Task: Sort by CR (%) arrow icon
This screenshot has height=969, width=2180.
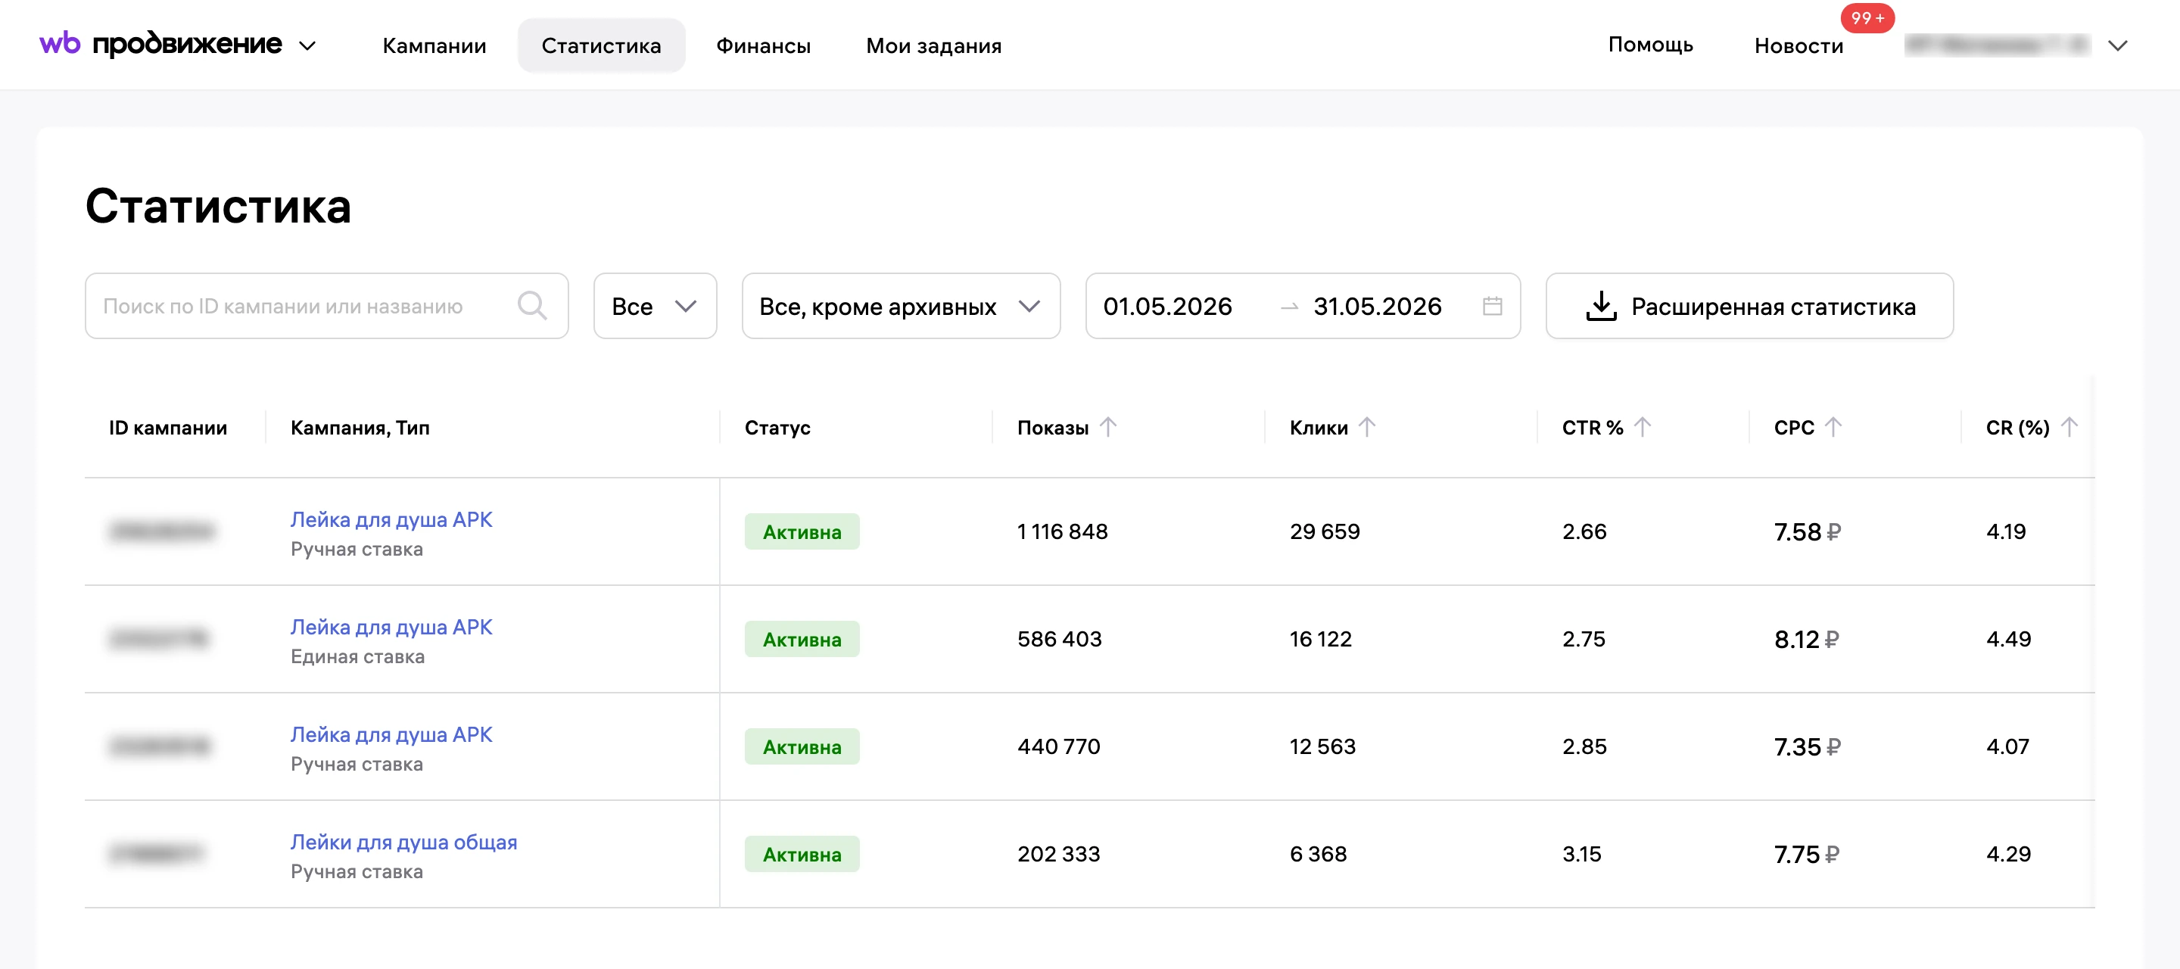Action: click(2068, 426)
